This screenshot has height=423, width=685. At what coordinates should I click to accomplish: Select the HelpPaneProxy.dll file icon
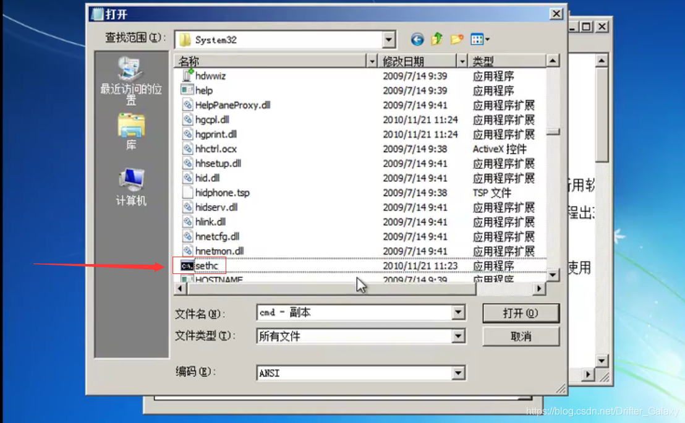187,105
